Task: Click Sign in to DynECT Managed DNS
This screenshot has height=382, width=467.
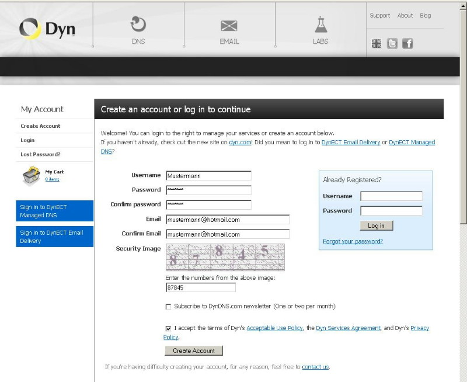Action: 54,211
